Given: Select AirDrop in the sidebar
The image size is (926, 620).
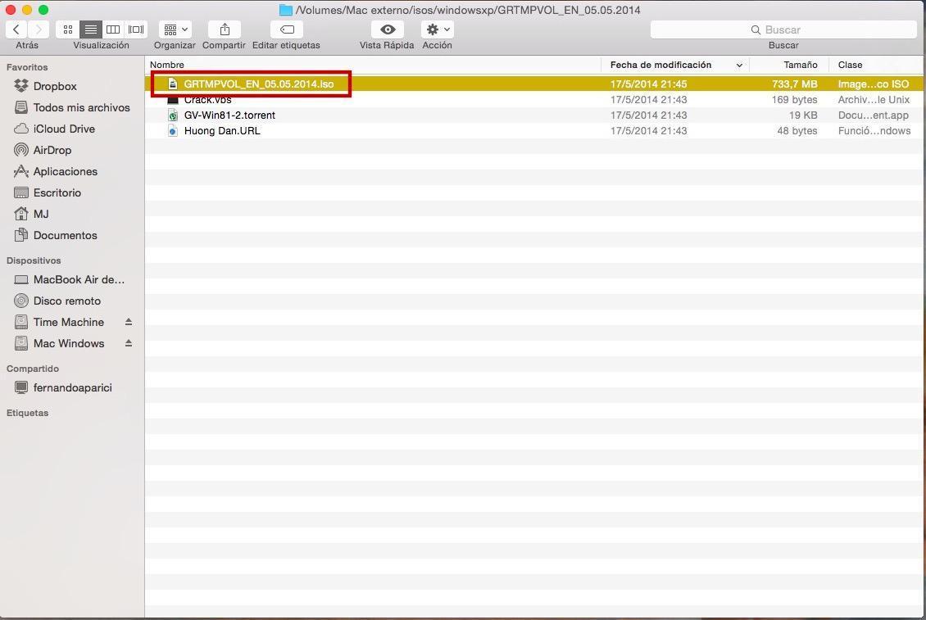Looking at the screenshot, I should coord(52,150).
